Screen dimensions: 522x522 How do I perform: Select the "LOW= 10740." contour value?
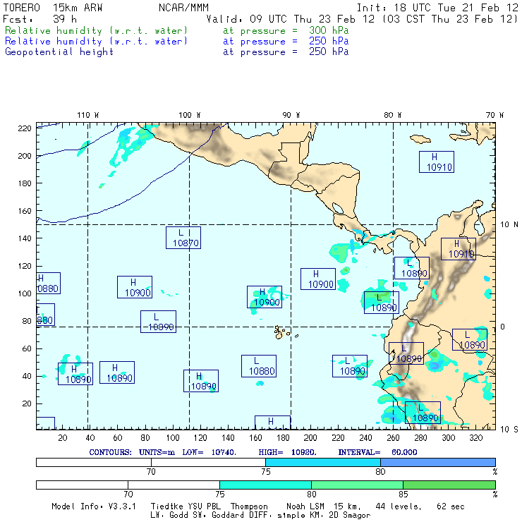[x=209, y=452]
